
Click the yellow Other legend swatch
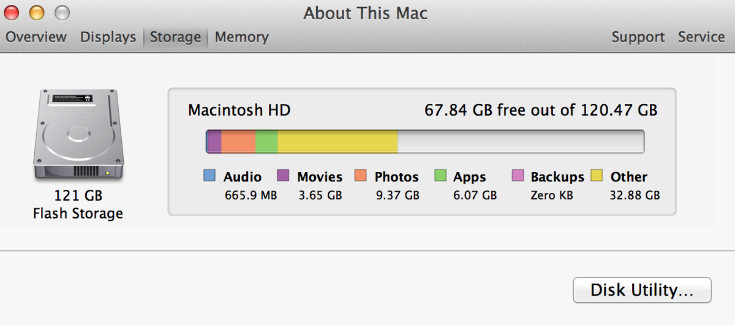point(597,176)
